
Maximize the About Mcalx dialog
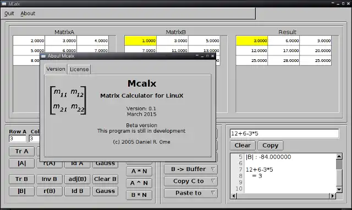click(x=207, y=56)
